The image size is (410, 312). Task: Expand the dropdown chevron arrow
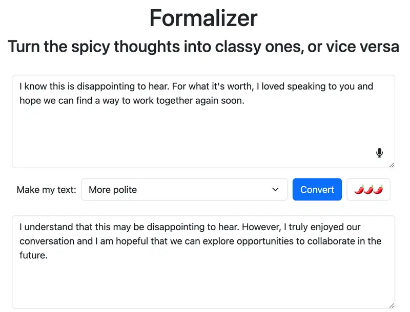coord(276,190)
